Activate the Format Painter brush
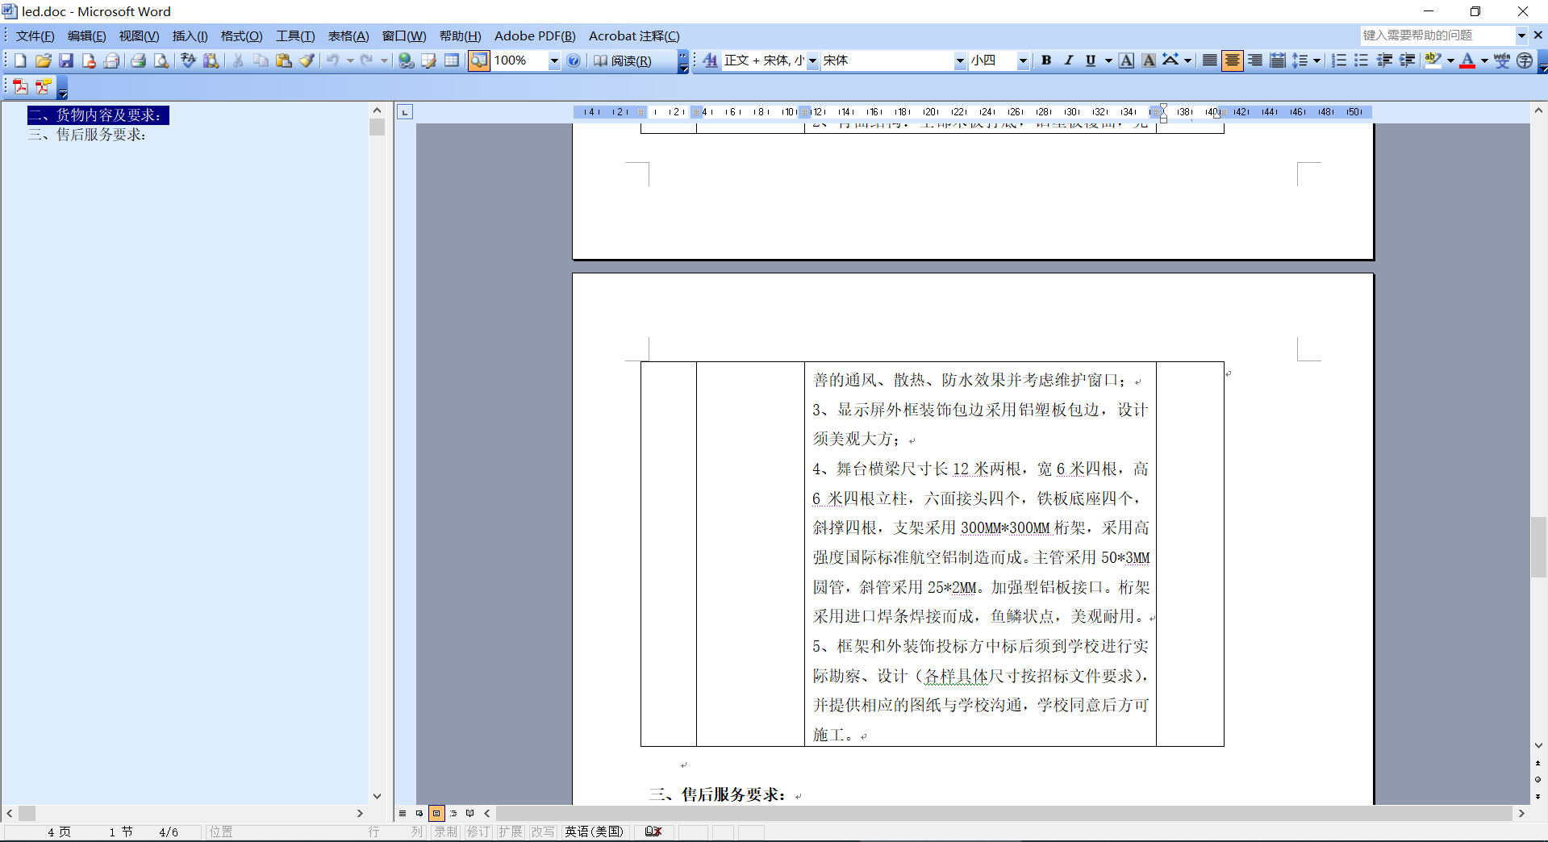 307,60
